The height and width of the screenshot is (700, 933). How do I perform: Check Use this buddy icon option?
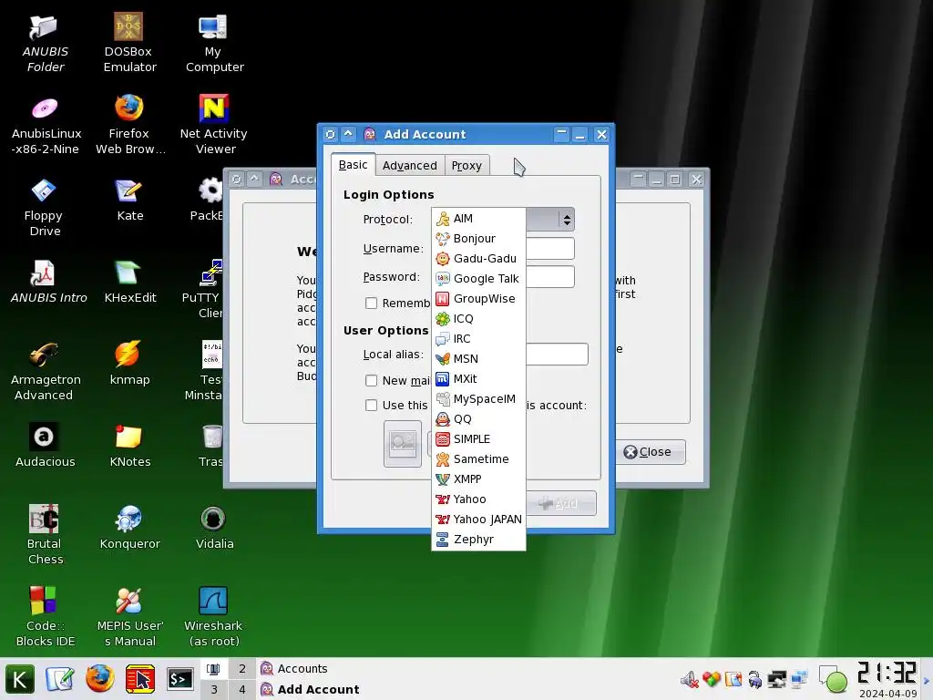tap(372, 406)
